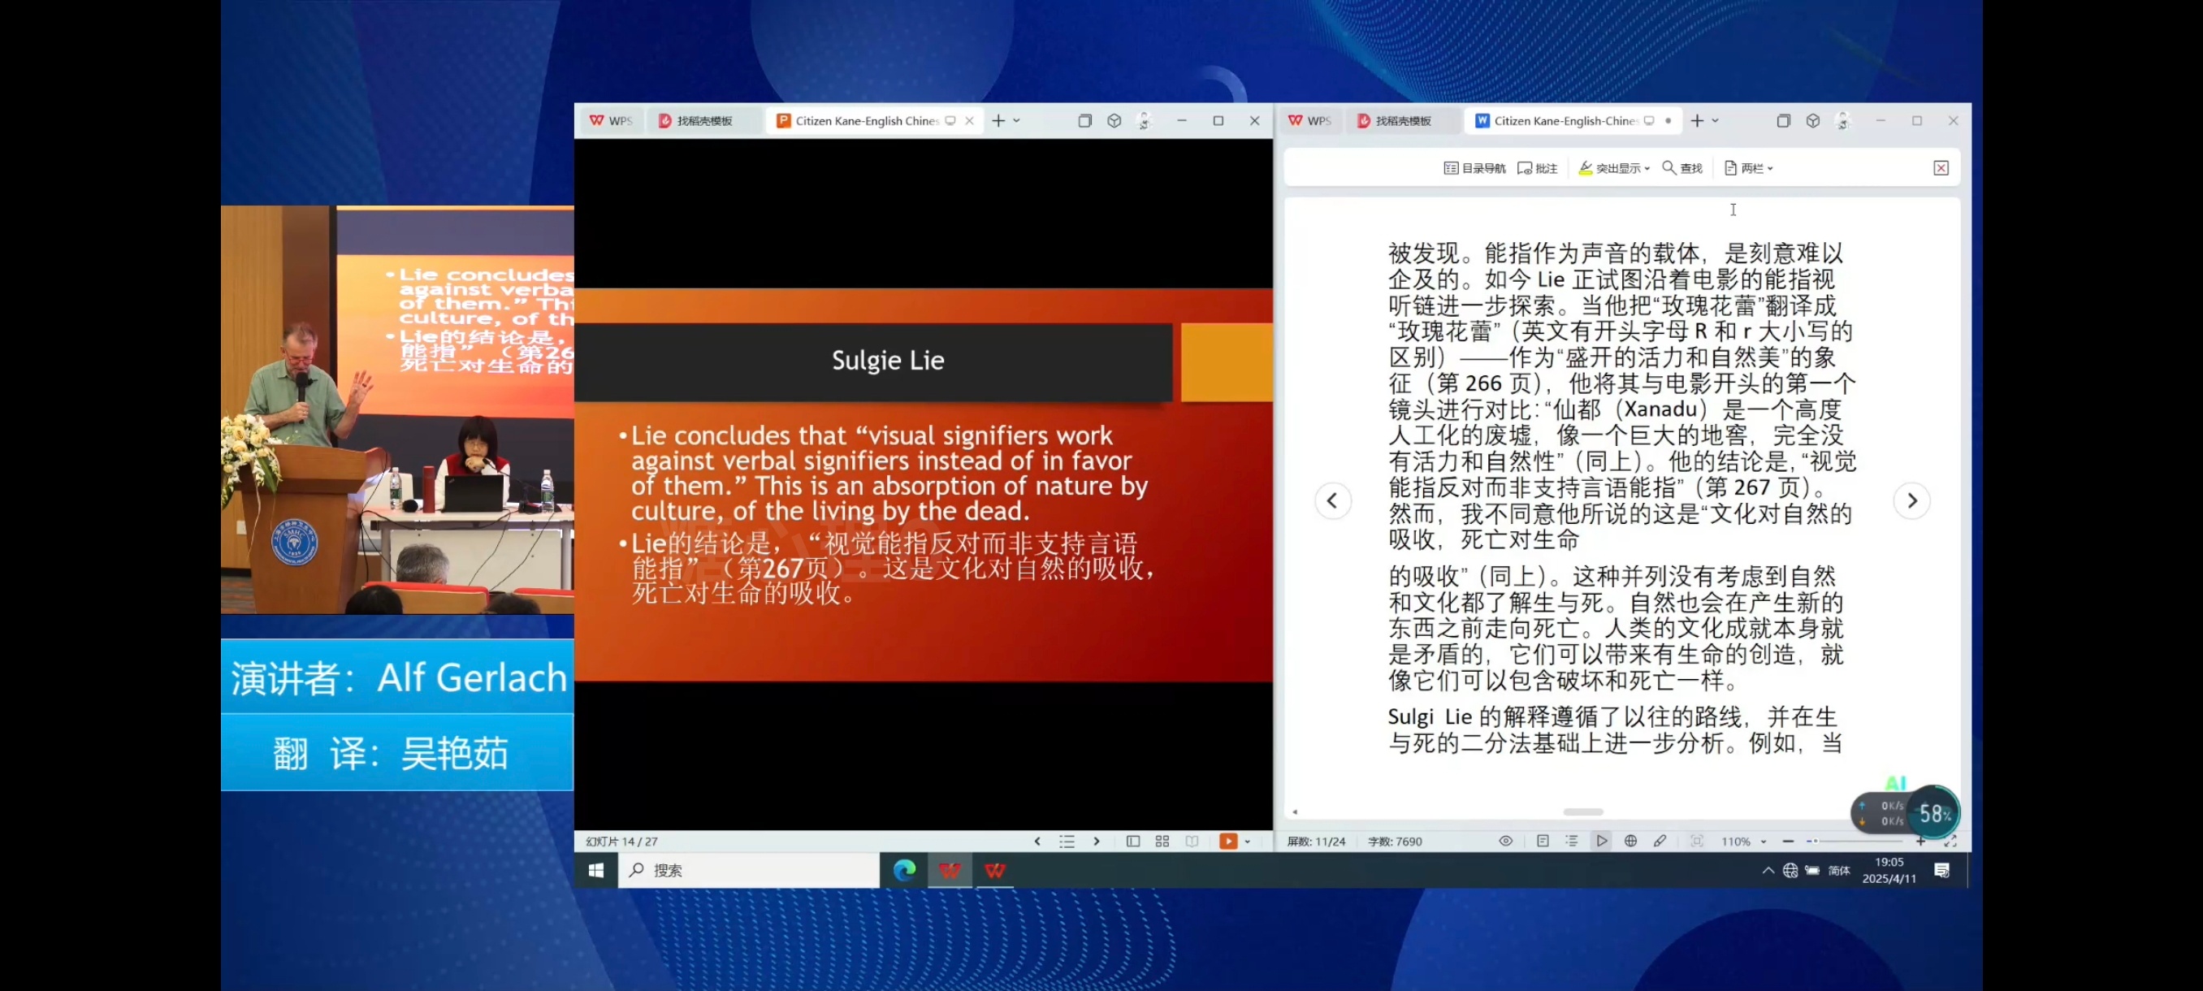
Task: Open notification center in taskbar
Action: tap(1941, 871)
